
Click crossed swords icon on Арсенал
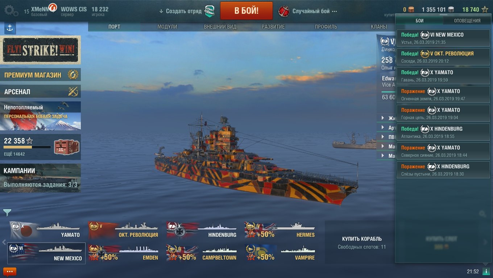point(73,92)
